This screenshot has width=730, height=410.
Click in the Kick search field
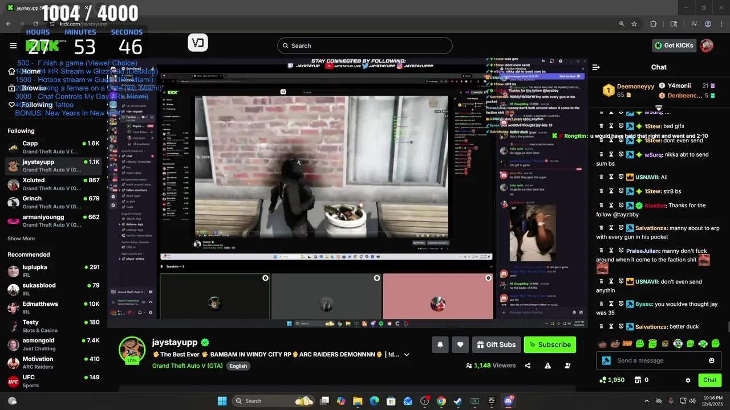[x=365, y=46]
